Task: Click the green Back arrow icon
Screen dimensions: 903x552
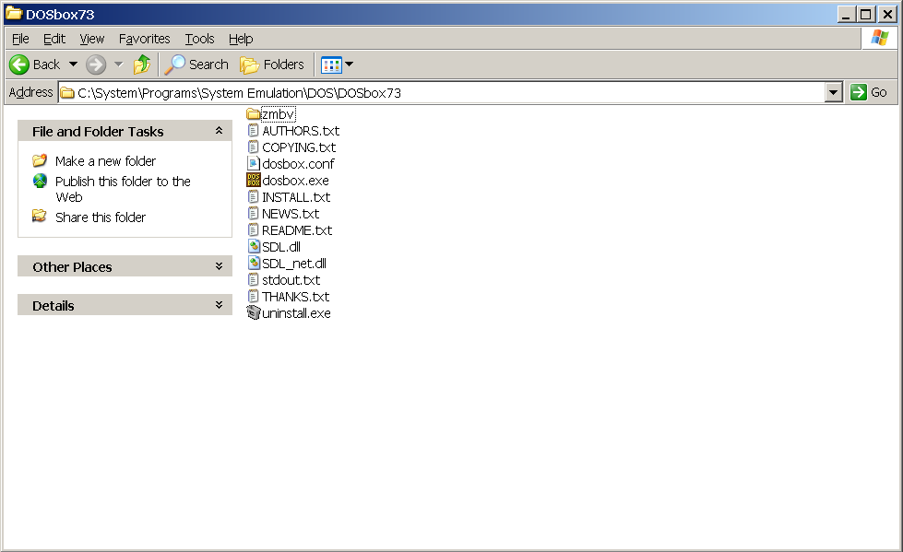Action: click(x=19, y=65)
